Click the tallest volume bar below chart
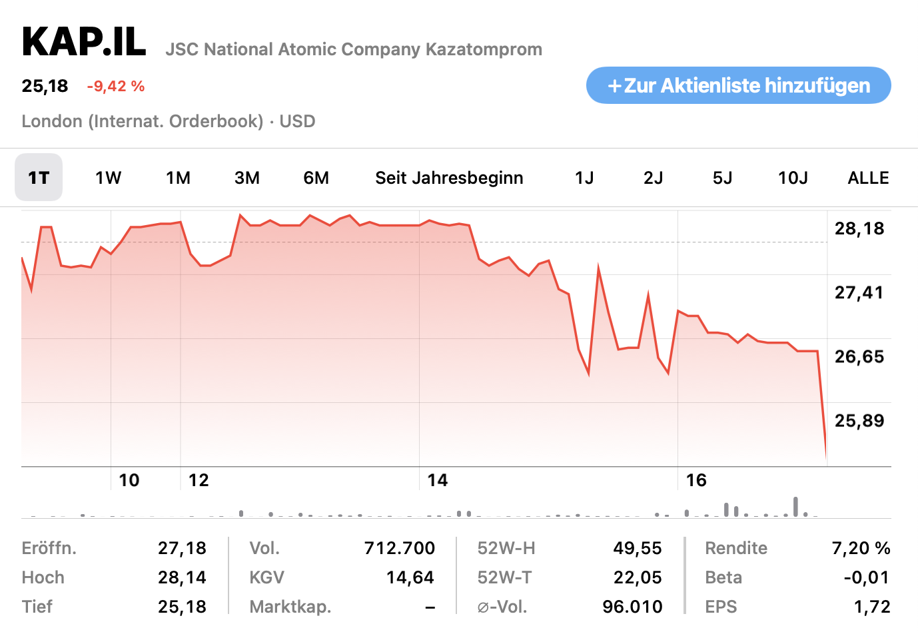This screenshot has width=918, height=634. tap(795, 507)
